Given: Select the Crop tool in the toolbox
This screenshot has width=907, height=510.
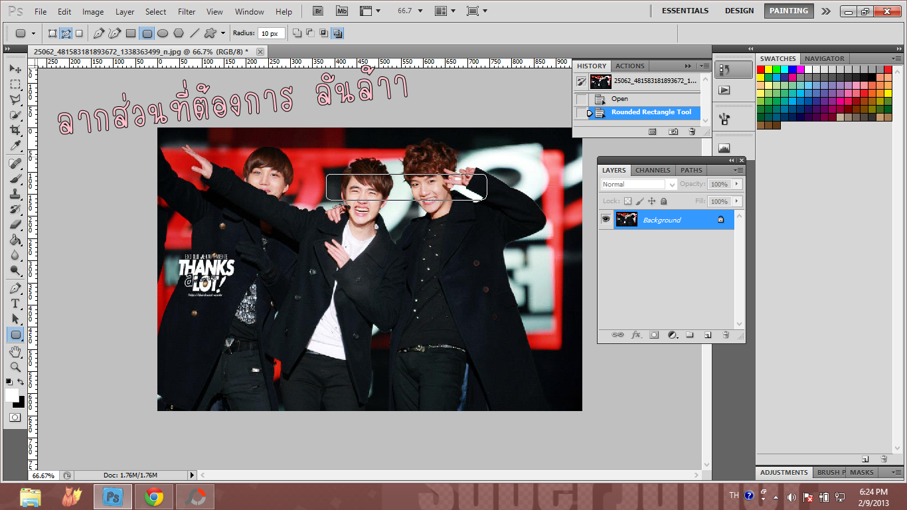Looking at the screenshot, I should 15,130.
